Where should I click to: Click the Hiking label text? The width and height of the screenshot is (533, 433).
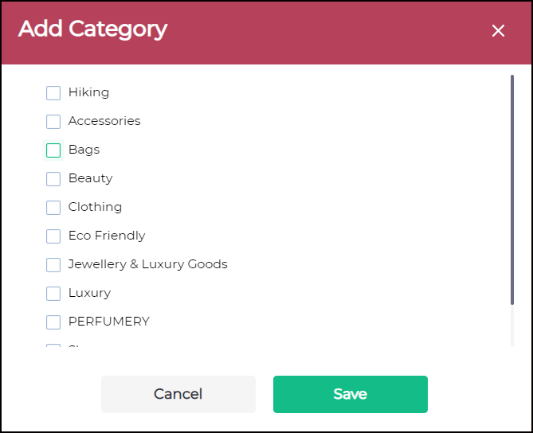coord(88,92)
